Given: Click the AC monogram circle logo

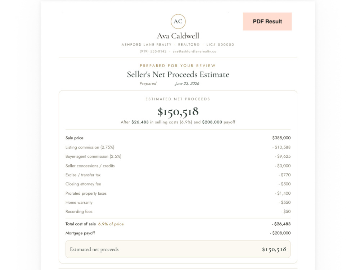Looking at the screenshot, I should coord(178,21).
